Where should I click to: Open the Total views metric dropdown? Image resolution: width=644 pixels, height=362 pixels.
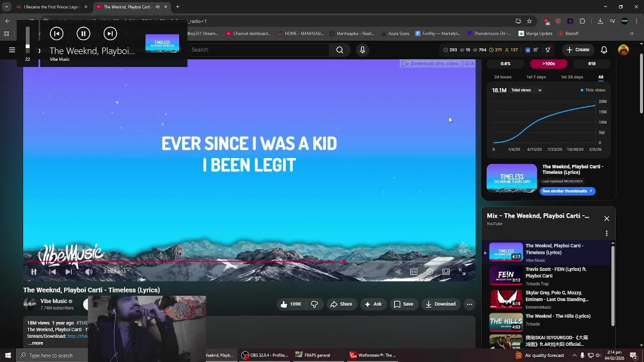pos(526,90)
